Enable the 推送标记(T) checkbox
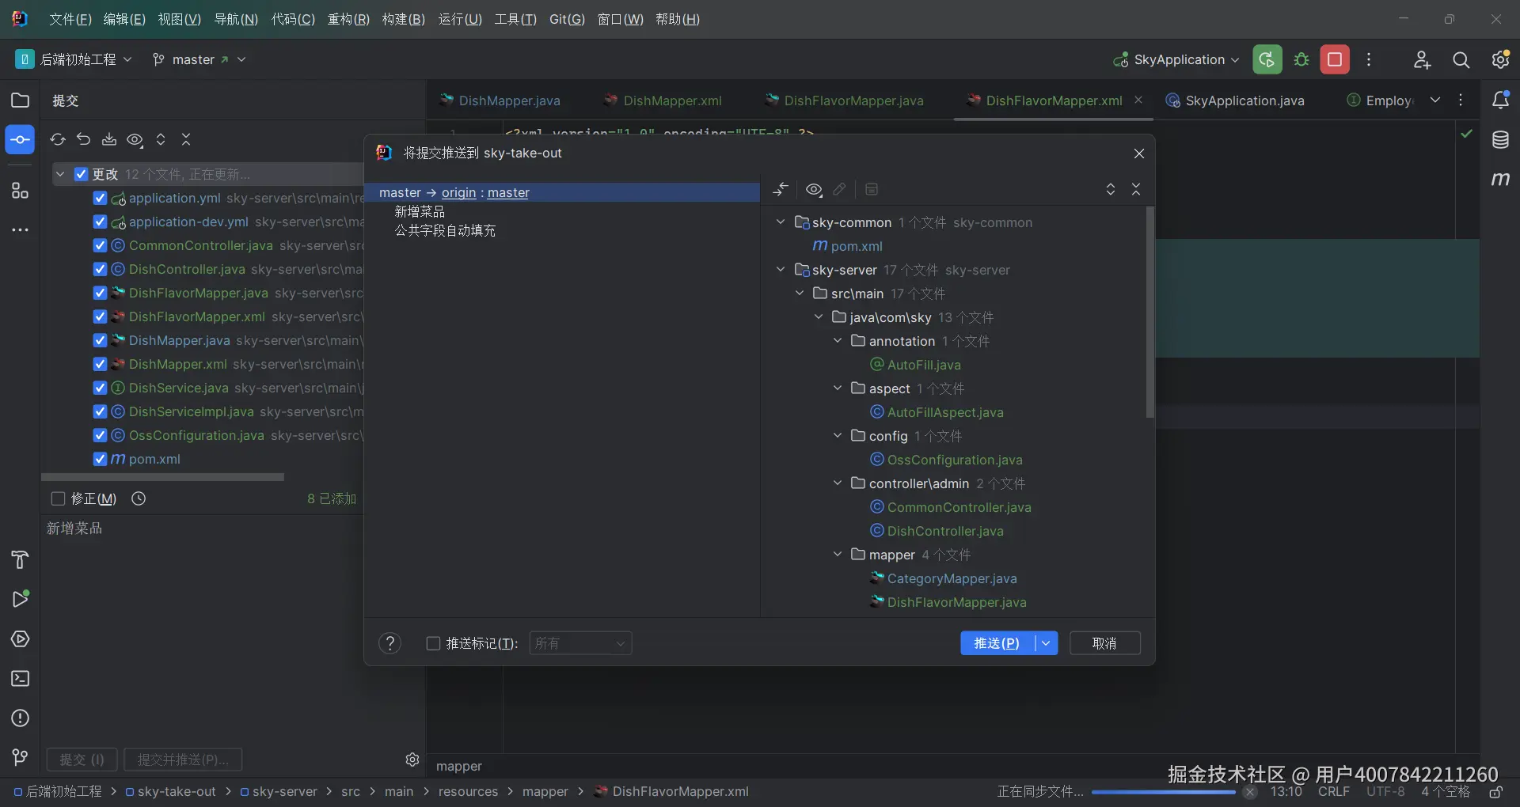The width and height of the screenshot is (1520, 807). coord(433,643)
